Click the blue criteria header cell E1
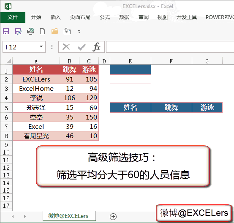Viewport: 234px width, 223px height. [x=130, y=70]
